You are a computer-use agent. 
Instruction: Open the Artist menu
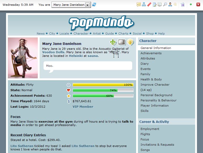97,34
